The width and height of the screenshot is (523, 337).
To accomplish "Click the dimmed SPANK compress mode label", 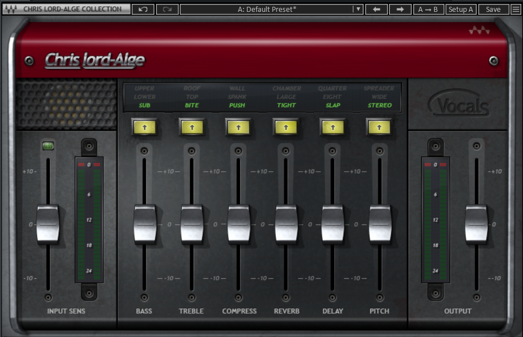I will pyautogui.click(x=237, y=97).
